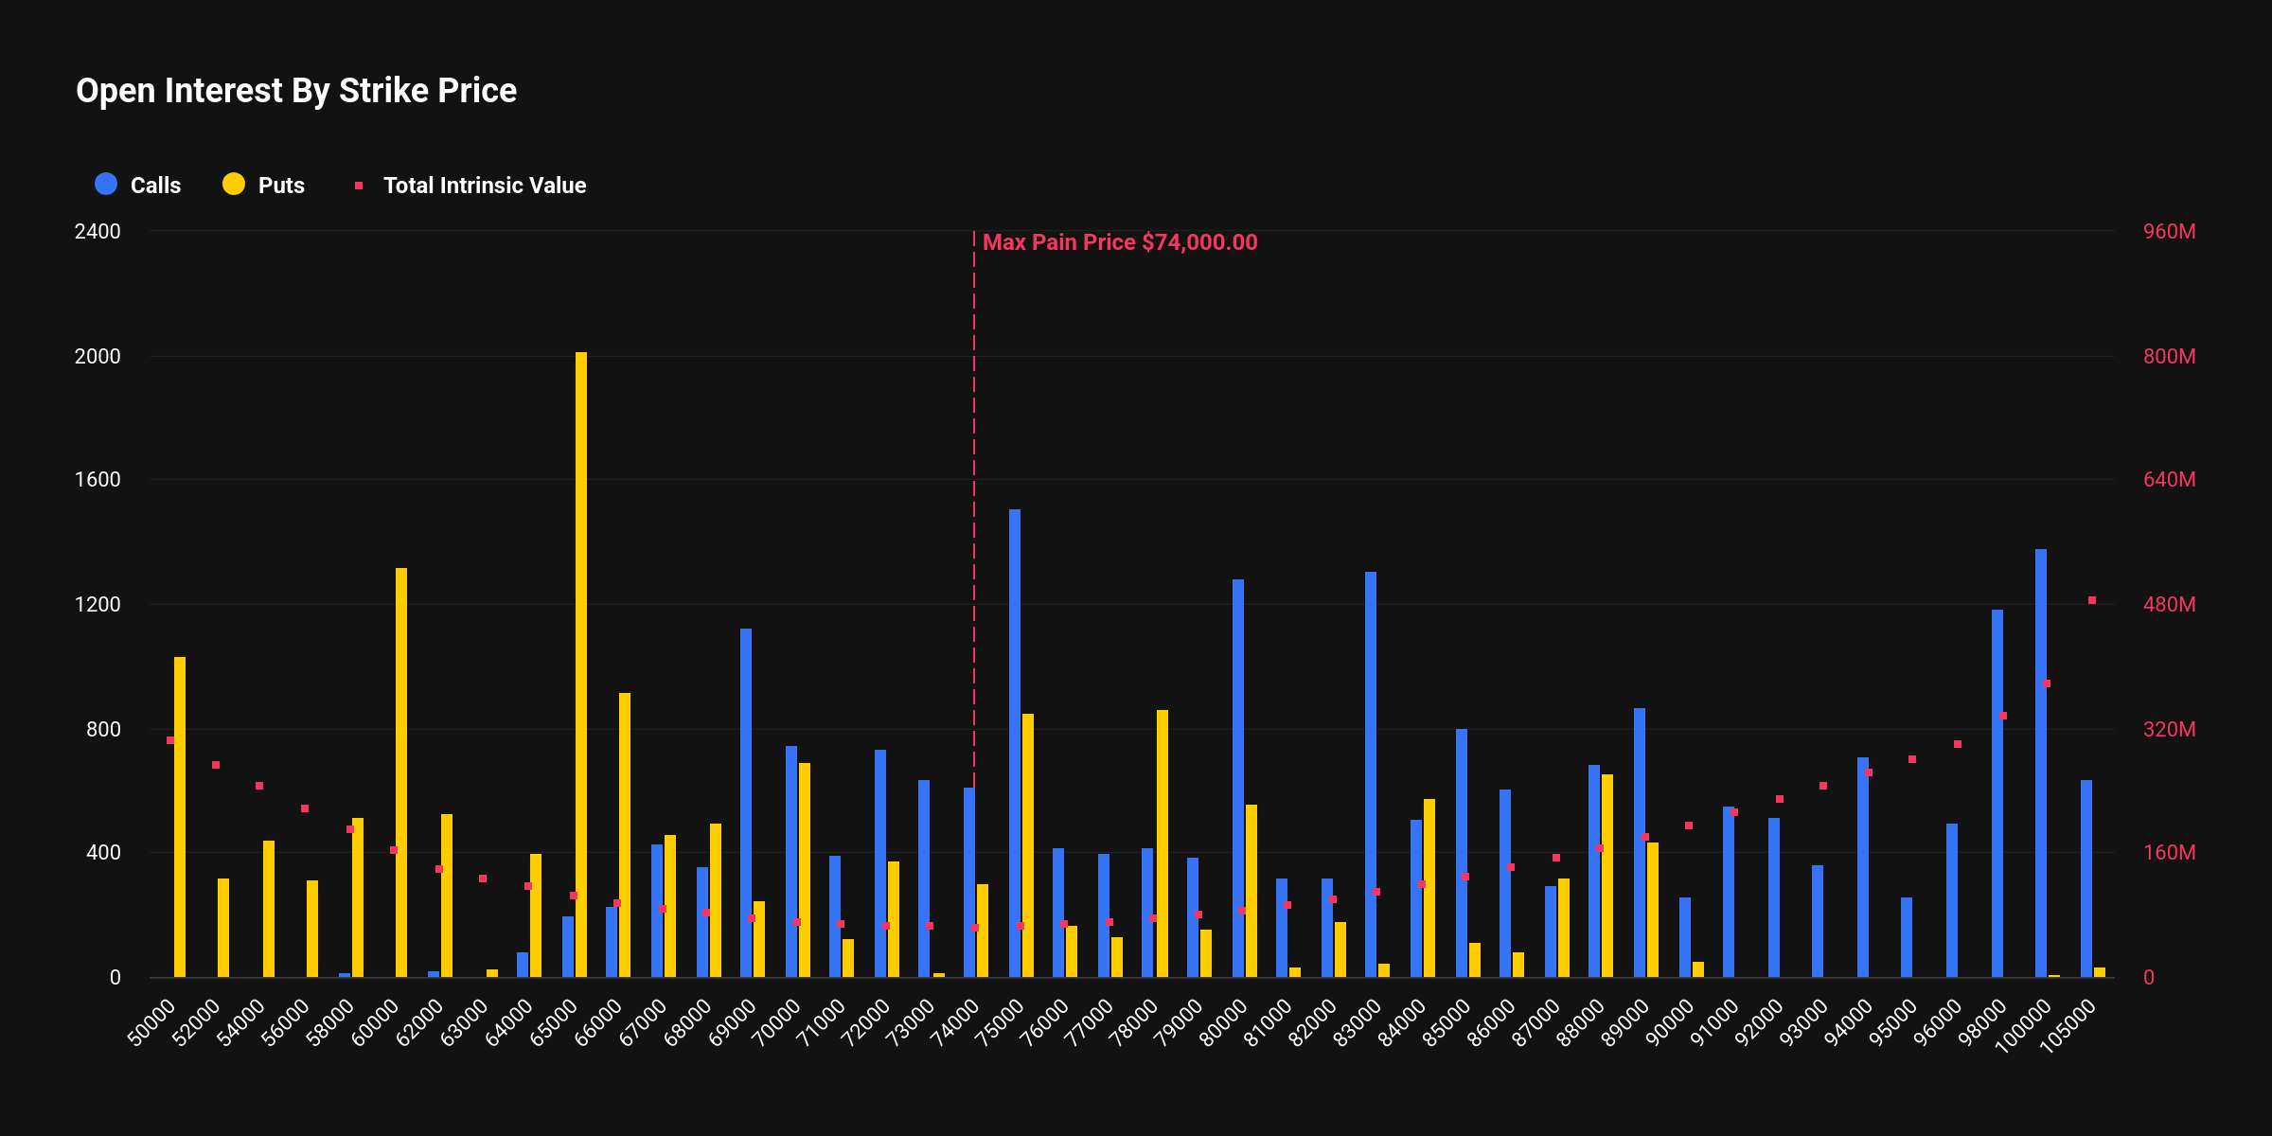Viewport: 2272px width, 1136px height.
Task: Click the blue call bar at 69000
Action: pyautogui.click(x=746, y=803)
